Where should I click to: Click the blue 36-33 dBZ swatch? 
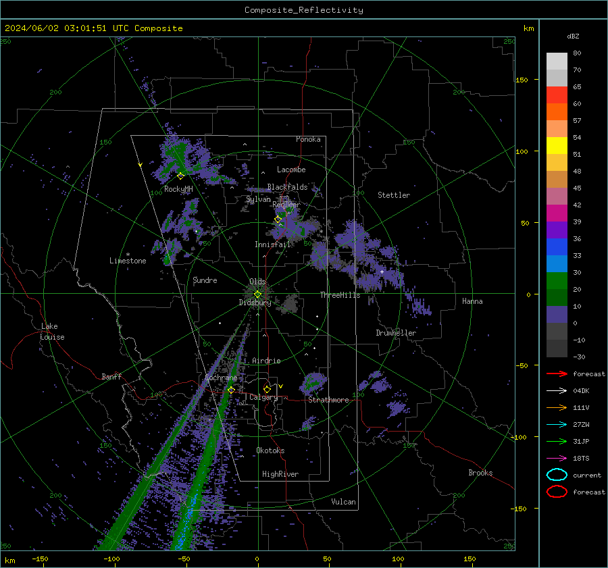557,247
